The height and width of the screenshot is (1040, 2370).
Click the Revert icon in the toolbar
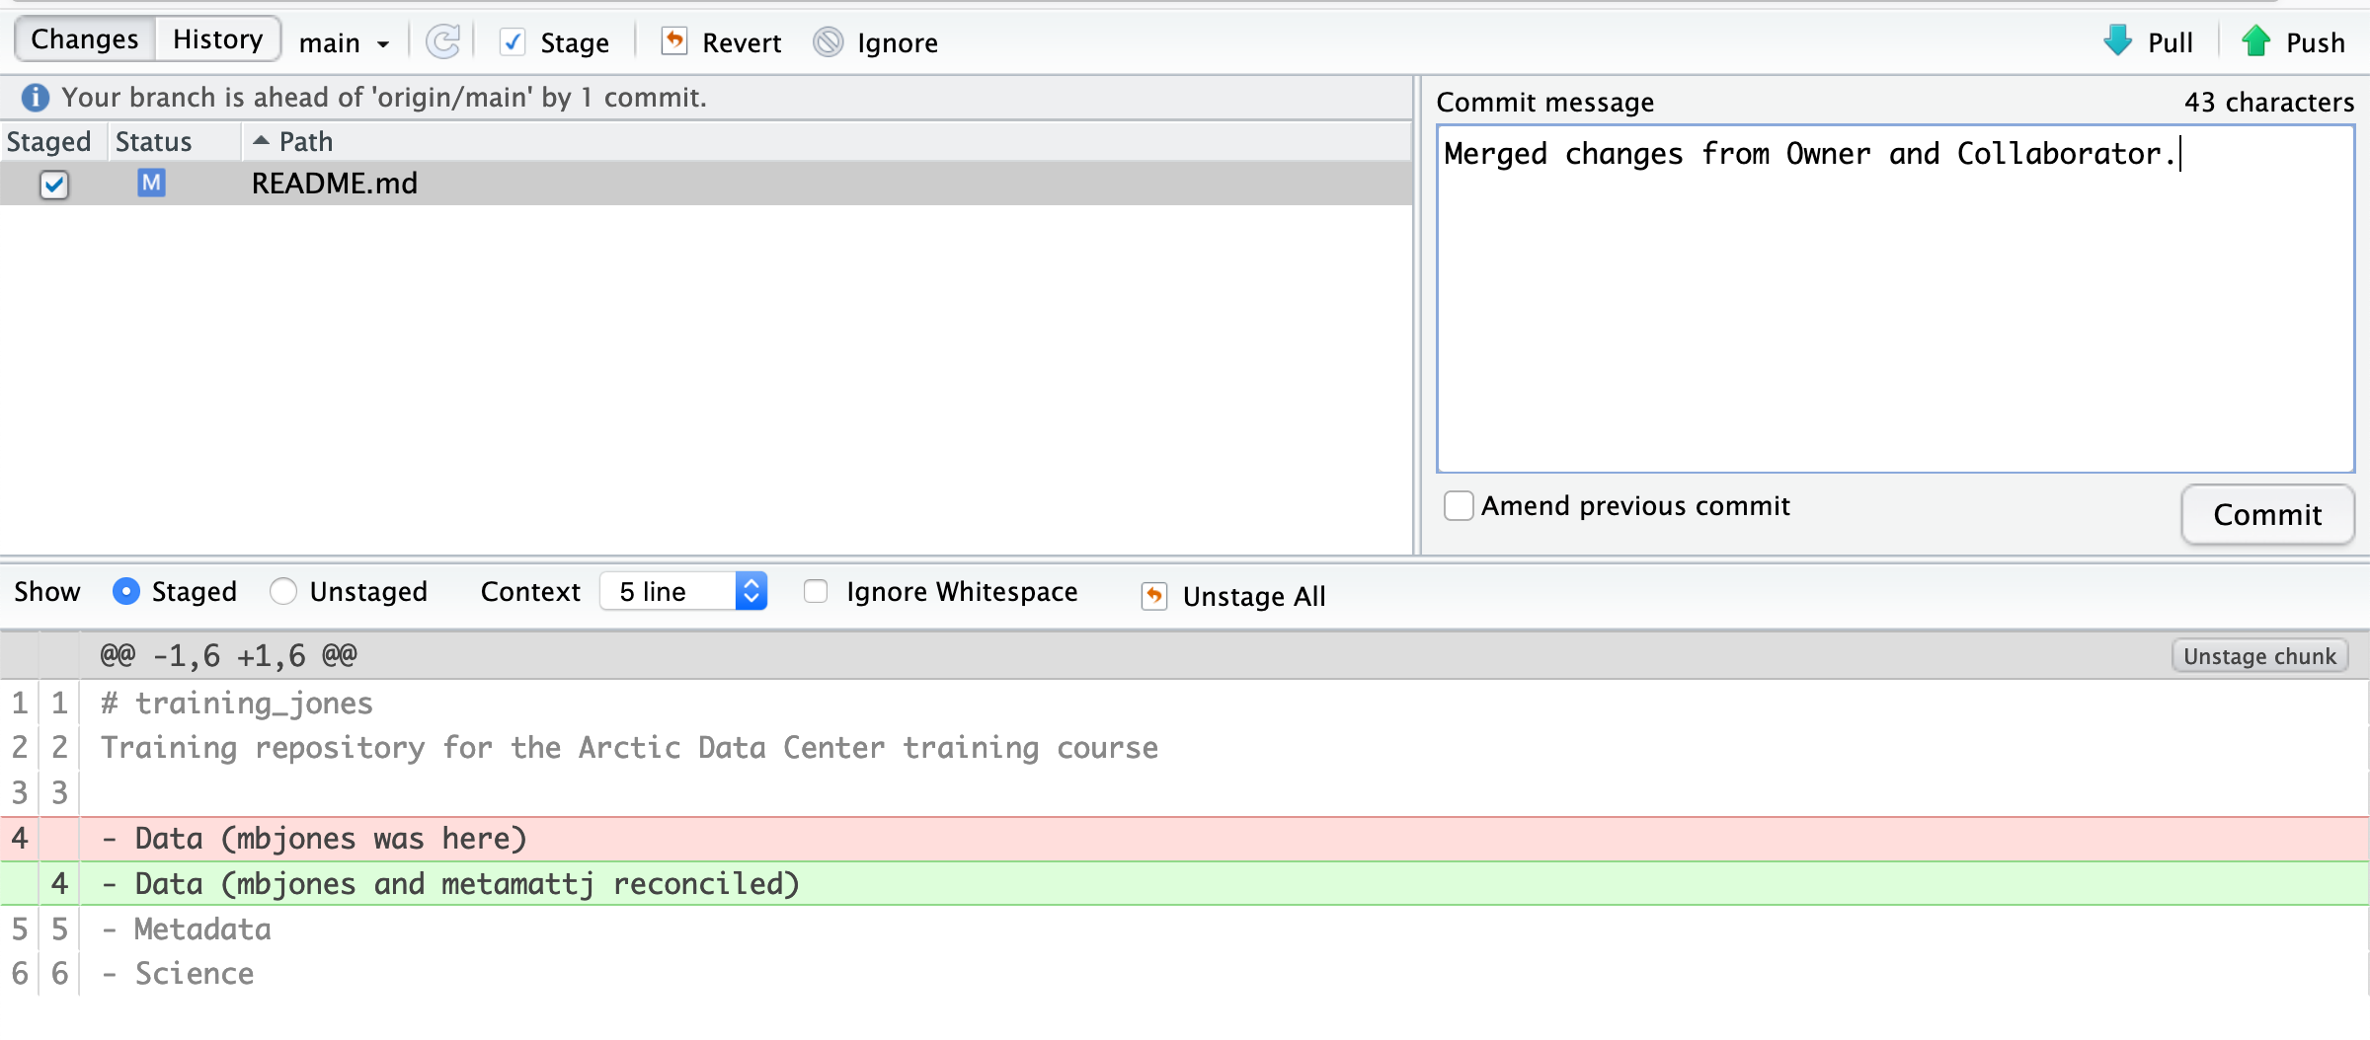tap(674, 41)
